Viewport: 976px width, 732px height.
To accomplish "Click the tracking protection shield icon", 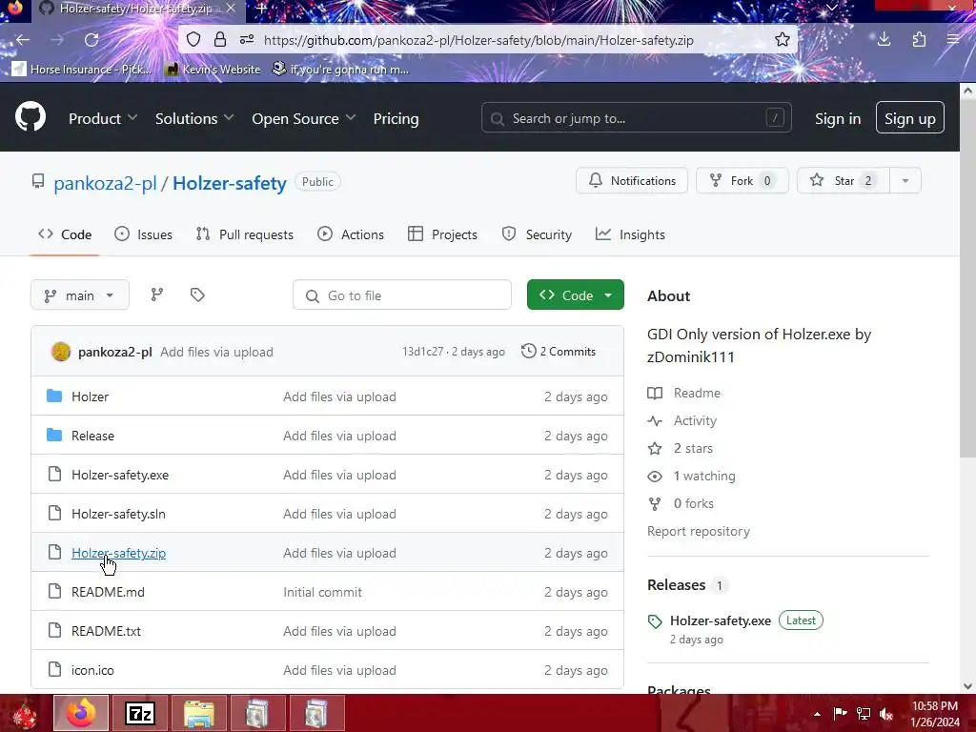I will [x=193, y=40].
